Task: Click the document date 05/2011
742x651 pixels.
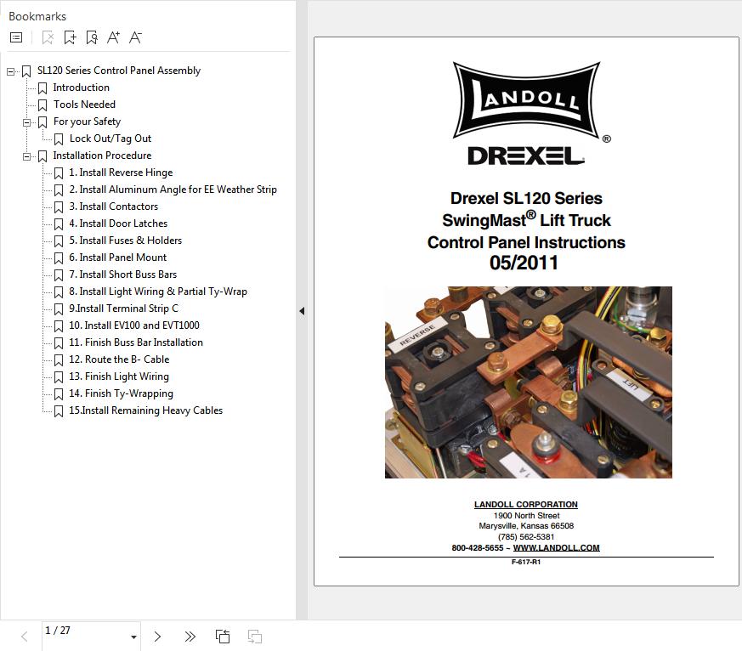Action: [524, 263]
